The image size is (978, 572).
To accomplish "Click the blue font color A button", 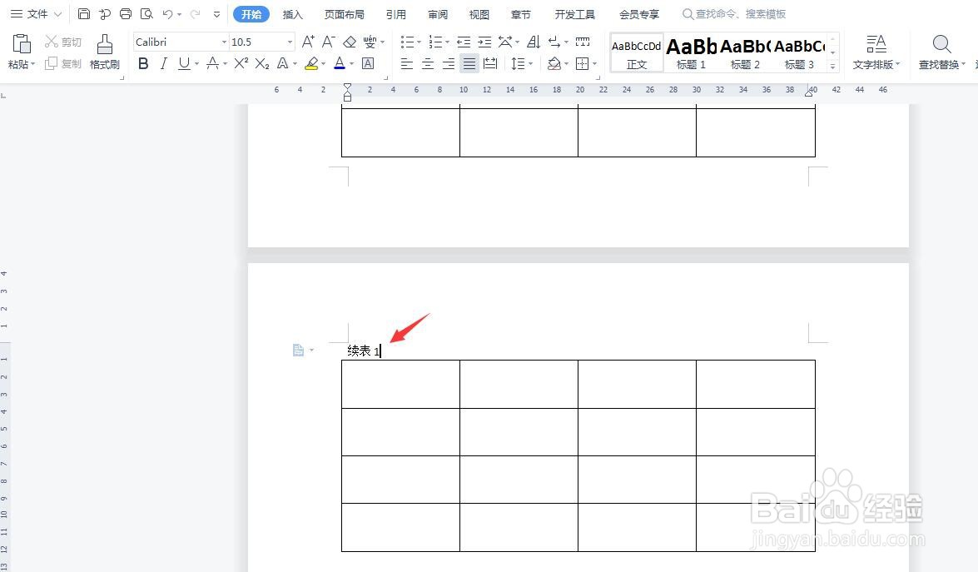I will (x=340, y=63).
